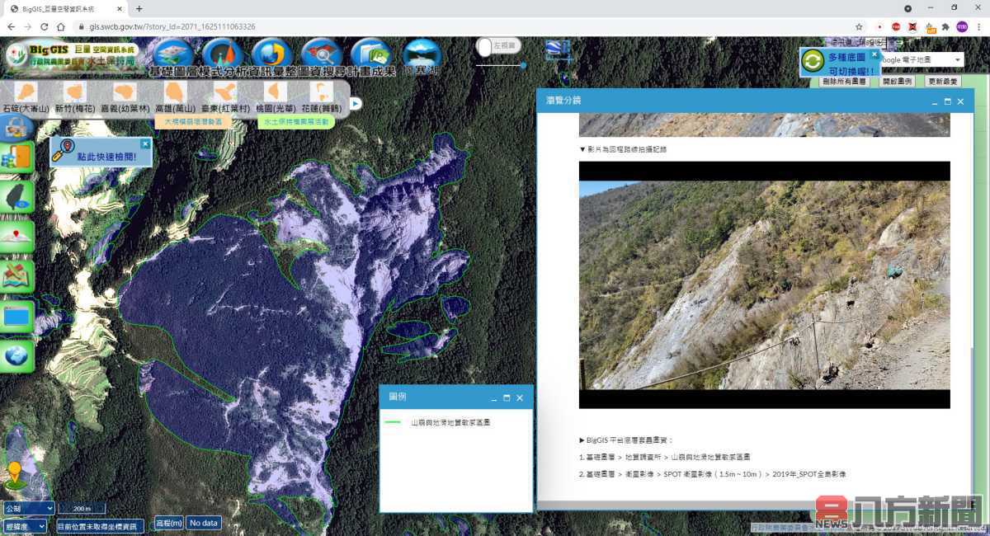Select the 新竹(梅花) landslide thumbnail
Image resolution: width=990 pixels, height=536 pixels.
point(75,92)
